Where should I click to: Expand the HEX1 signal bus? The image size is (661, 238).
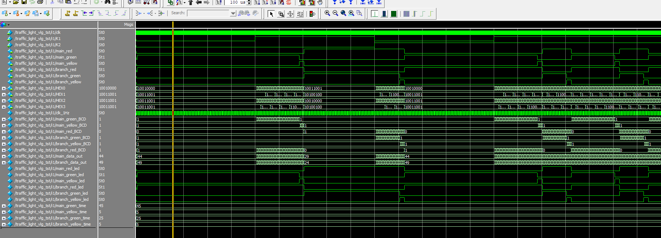coord(4,95)
